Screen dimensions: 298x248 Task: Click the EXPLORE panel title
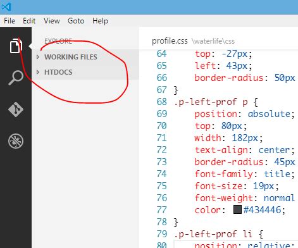[x=58, y=41]
